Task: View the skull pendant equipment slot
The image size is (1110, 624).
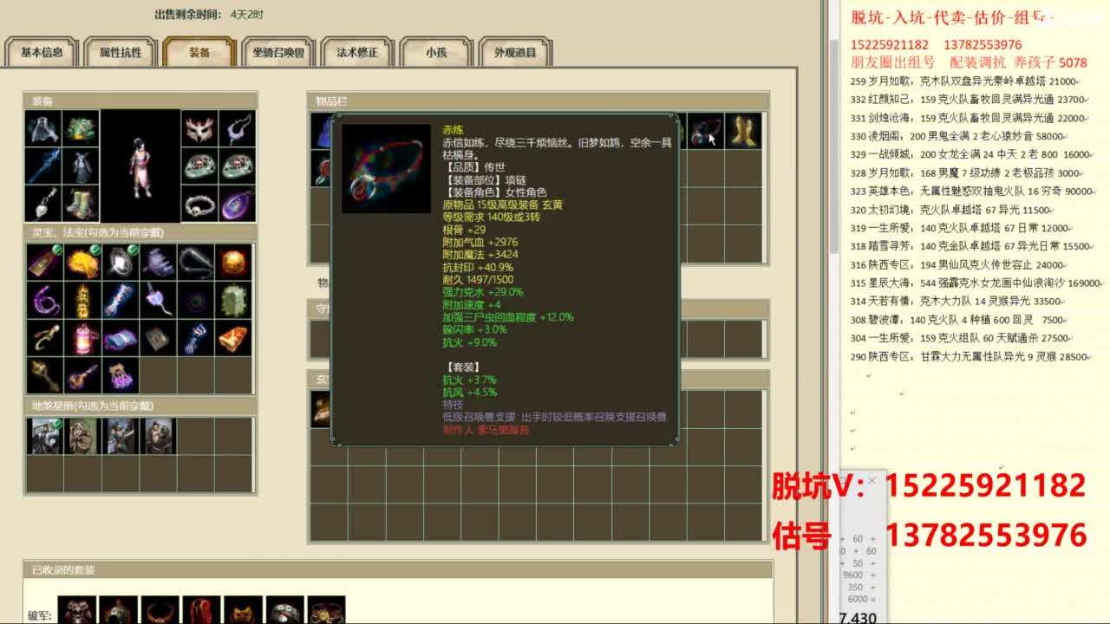Action: coord(43,204)
